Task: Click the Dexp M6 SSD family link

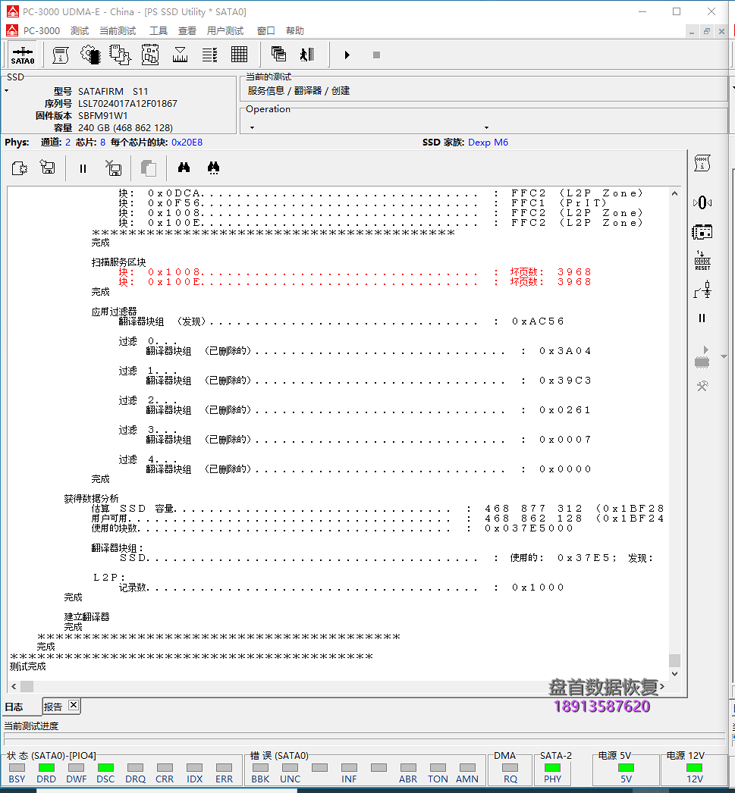Action: point(488,142)
